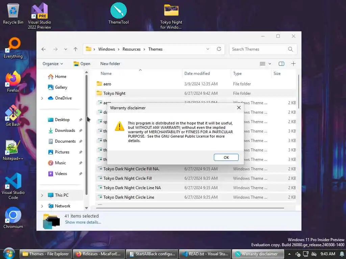Show hidden tray icons arrow

pyautogui.click(x=289, y=254)
